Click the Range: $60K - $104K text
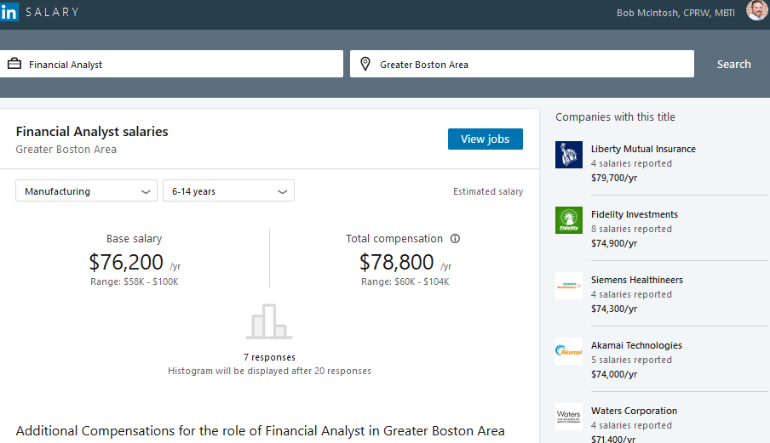The width and height of the screenshot is (770, 443). 405,281
